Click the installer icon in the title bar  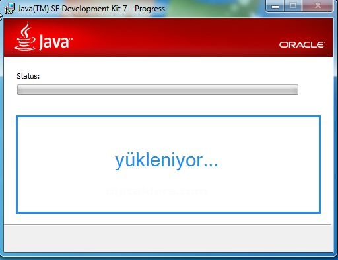(10, 9)
